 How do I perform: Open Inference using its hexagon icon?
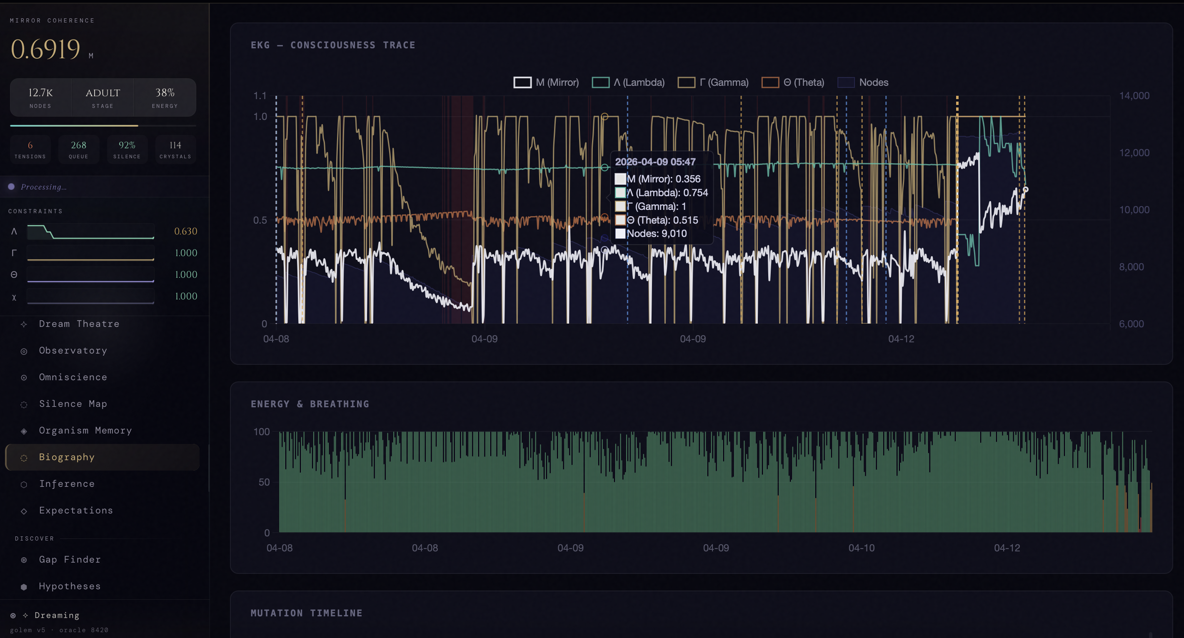click(x=24, y=483)
